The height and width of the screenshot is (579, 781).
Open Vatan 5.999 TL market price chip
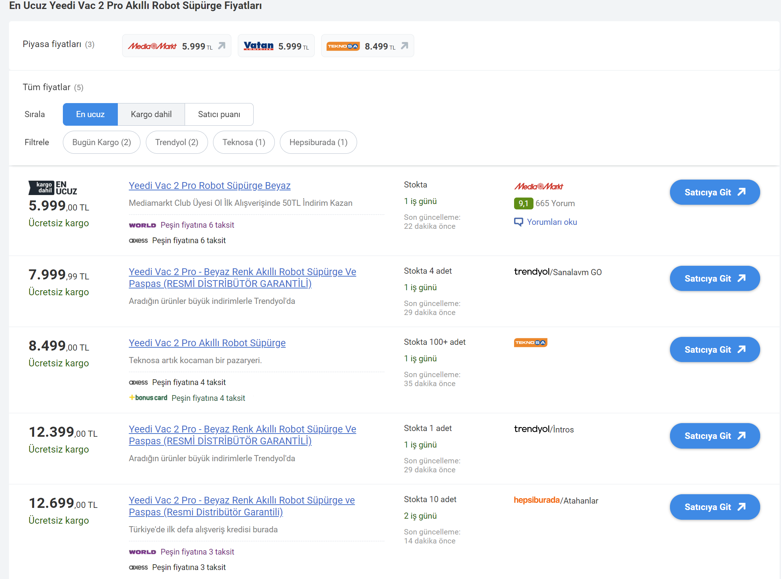coord(276,46)
